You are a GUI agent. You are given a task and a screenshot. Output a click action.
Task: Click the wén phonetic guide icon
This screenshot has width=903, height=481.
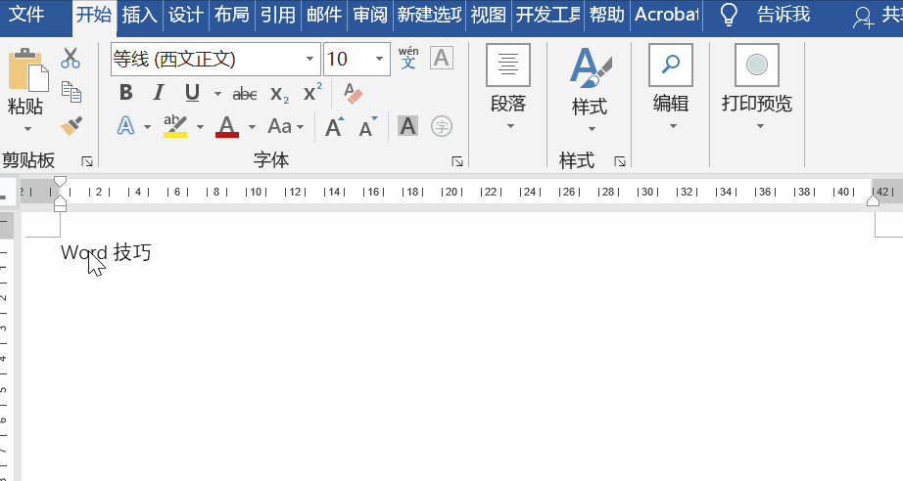click(x=408, y=58)
